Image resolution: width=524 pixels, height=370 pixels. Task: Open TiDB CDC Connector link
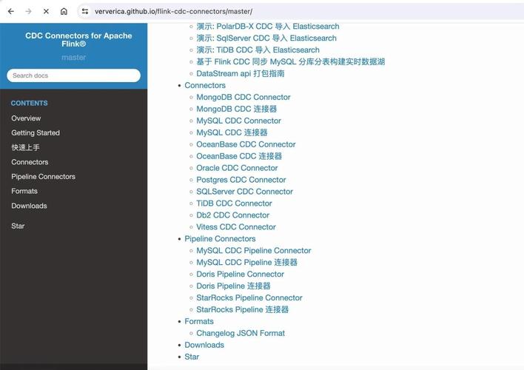coord(234,203)
